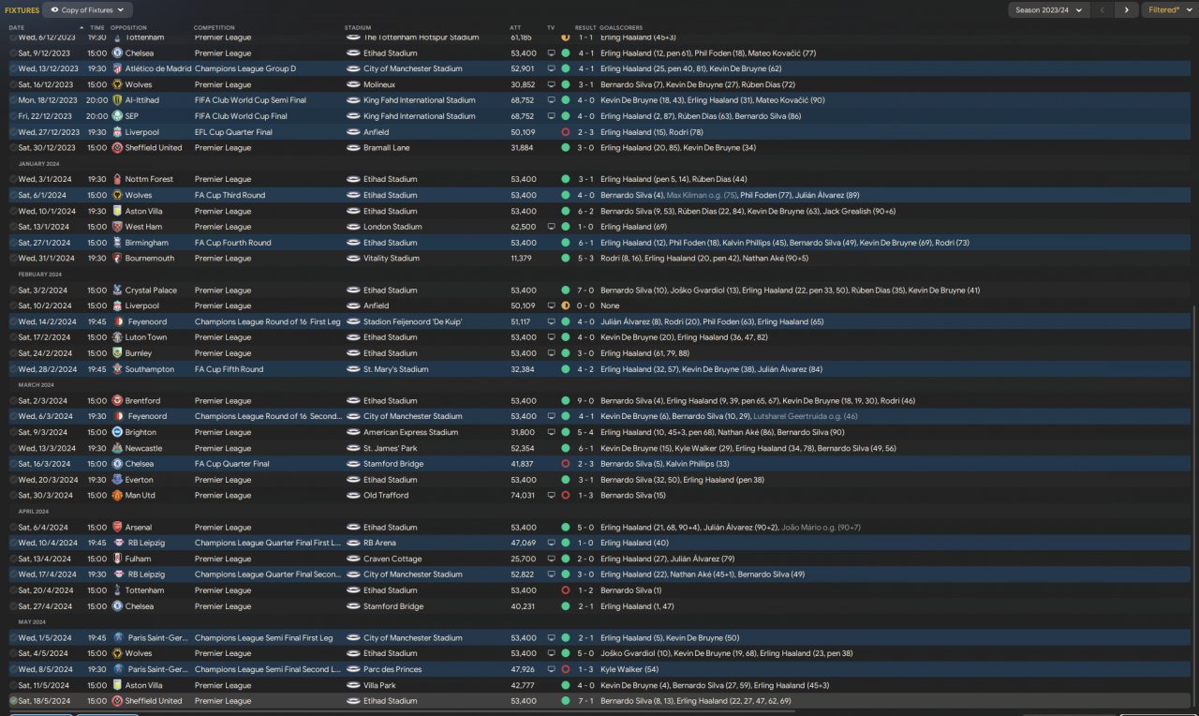This screenshot has height=716, width=1199.
Task: Sort fixtures by the Date column header
Action: click(x=17, y=27)
